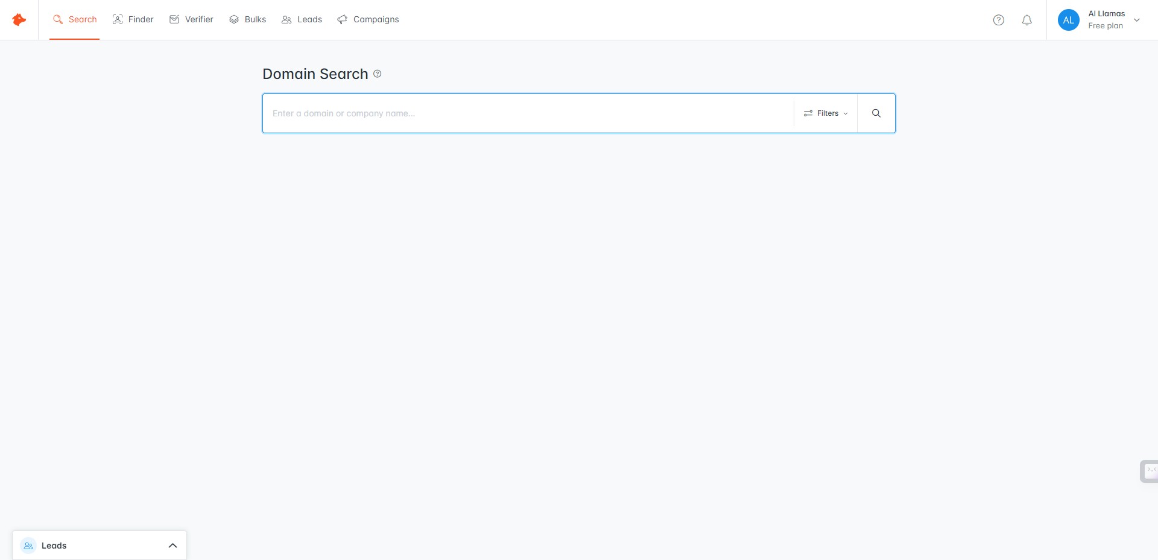The height and width of the screenshot is (560, 1158).
Task: Collapse the Leads panel chevron
Action: click(172, 545)
